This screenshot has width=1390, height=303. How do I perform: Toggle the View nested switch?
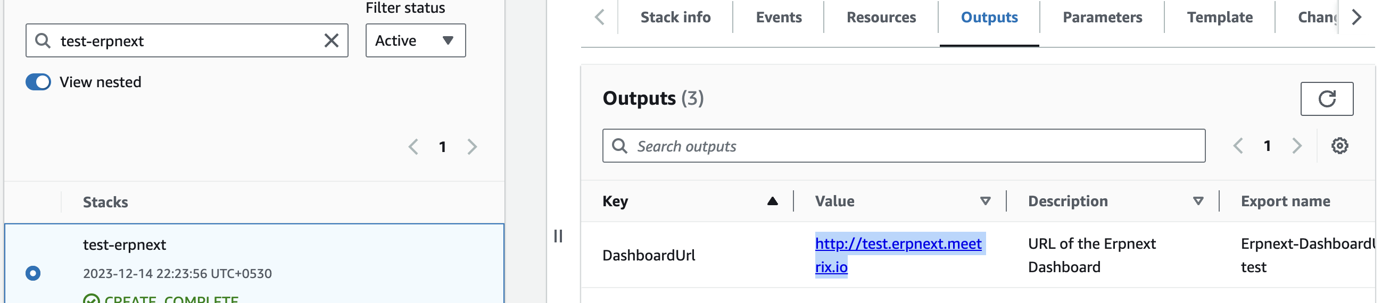click(38, 82)
